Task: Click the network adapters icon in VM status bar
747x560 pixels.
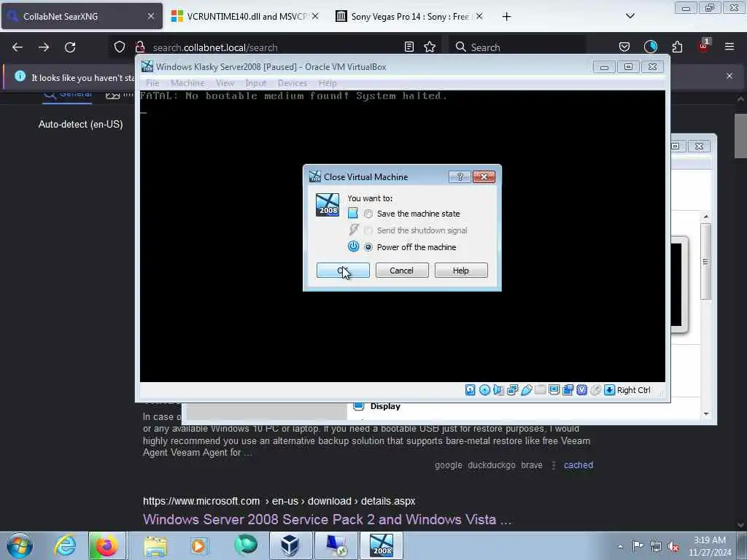Action: pyautogui.click(x=513, y=390)
